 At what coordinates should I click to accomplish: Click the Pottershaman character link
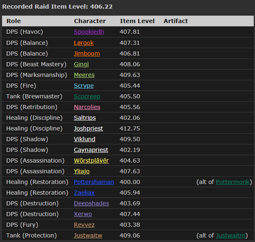[x=94, y=182]
